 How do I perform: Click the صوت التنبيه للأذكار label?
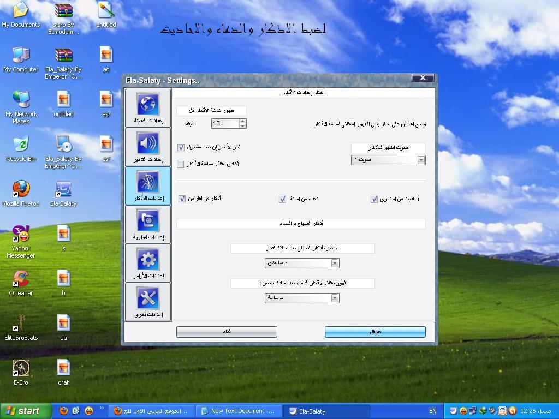(x=388, y=148)
